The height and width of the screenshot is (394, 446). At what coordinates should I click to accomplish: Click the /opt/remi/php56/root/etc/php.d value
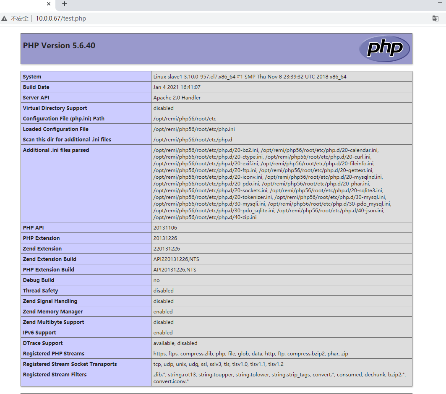click(193, 140)
